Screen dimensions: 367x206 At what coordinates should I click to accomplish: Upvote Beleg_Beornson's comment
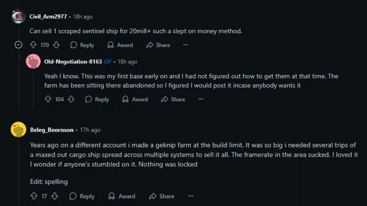coord(34,196)
